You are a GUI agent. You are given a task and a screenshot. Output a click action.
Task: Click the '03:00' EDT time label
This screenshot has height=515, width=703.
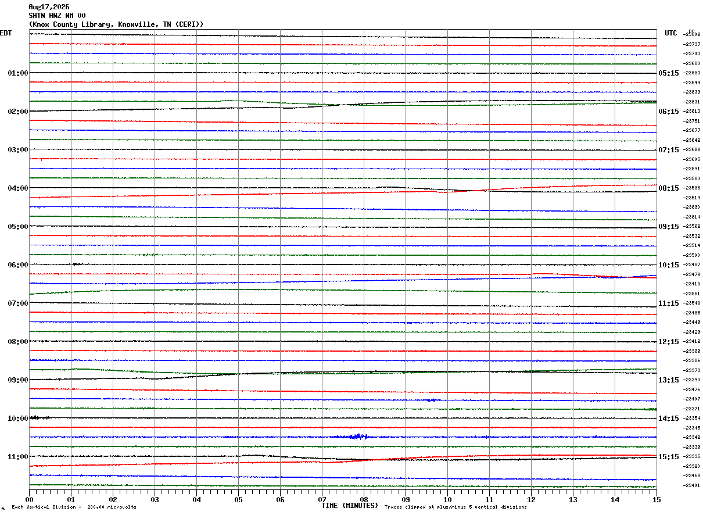tap(17, 150)
